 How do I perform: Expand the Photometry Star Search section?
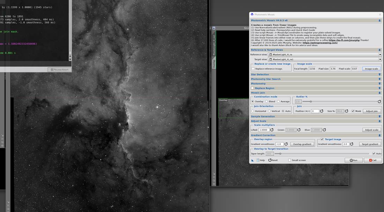(x=379, y=79)
